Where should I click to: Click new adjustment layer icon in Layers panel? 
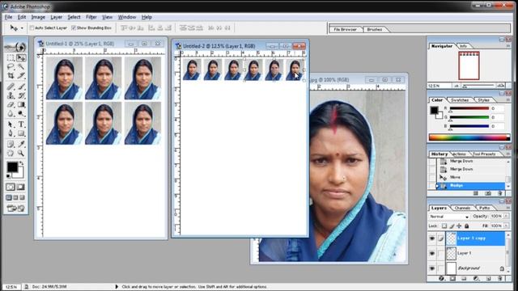pos(476,278)
